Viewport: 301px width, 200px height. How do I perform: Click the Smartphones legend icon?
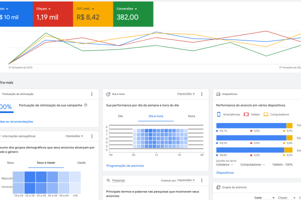[219, 114]
